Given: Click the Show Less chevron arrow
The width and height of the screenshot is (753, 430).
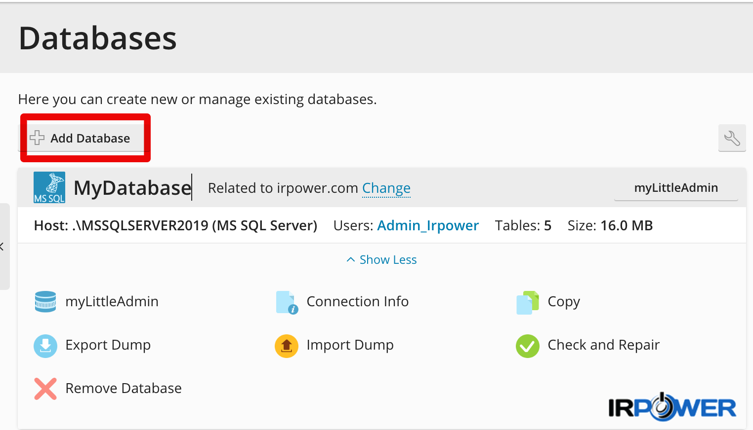Looking at the screenshot, I should coord(351,259).
